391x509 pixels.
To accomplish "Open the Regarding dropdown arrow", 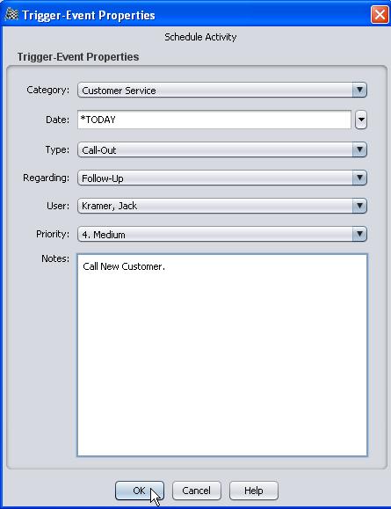I will [359, 178].
